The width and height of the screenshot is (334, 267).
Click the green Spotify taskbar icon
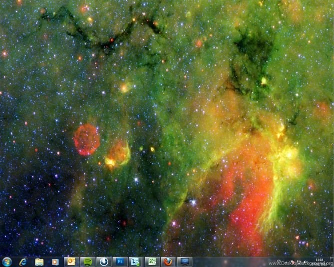(87, 262)
